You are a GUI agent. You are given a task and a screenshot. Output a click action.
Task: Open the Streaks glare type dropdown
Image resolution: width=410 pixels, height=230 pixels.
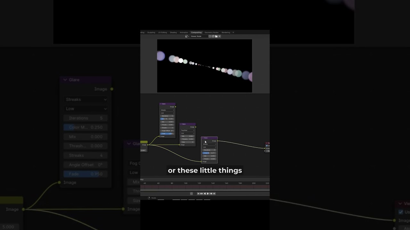167,110
